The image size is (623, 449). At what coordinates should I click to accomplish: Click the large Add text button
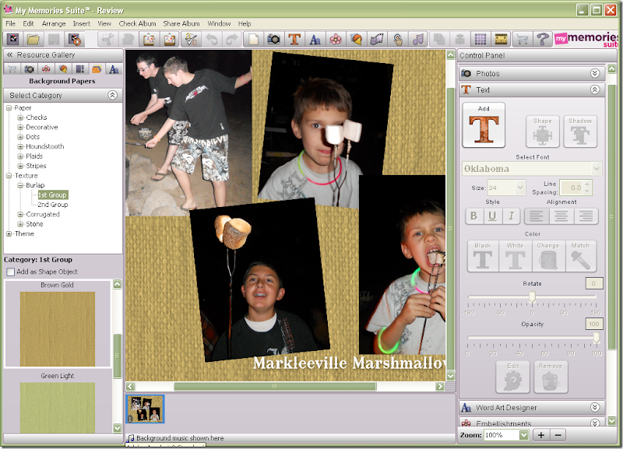(x=484, y=125)
